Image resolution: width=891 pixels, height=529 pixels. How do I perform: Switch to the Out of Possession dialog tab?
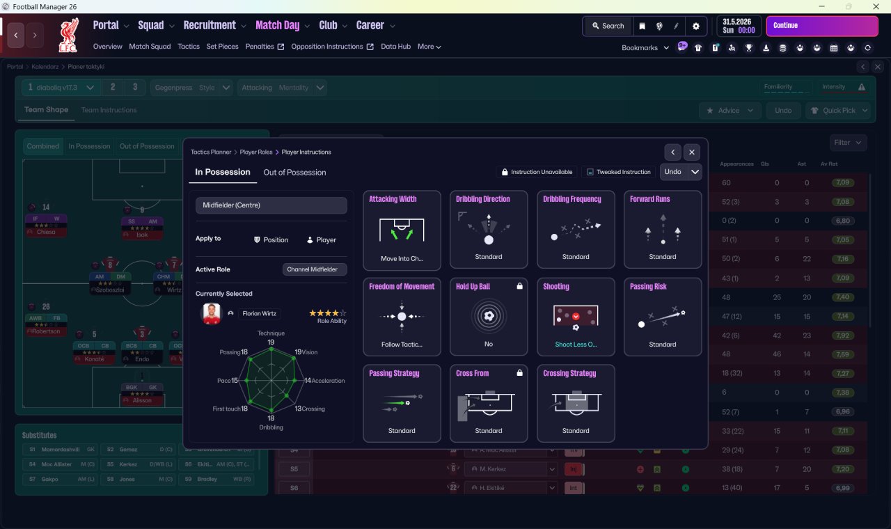coord(294,173)
